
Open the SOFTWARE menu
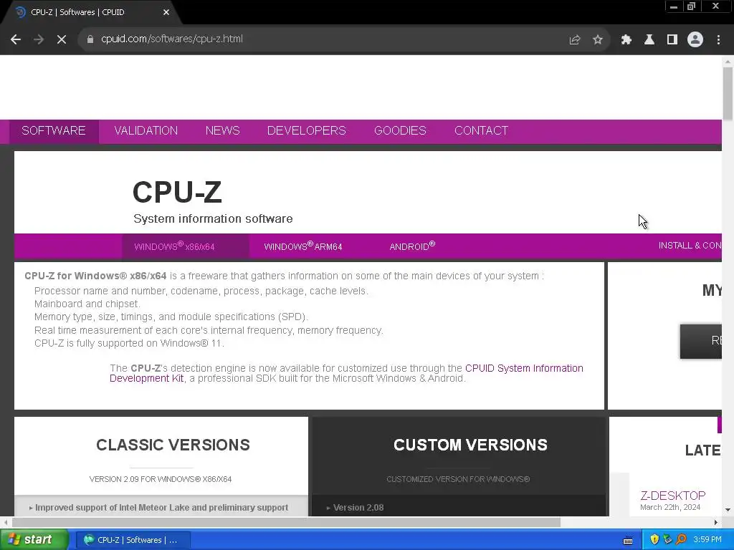(53, 130)
